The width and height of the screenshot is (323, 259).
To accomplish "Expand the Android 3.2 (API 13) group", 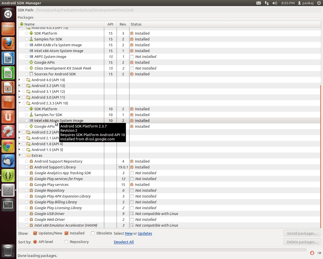I will [20, 85].
